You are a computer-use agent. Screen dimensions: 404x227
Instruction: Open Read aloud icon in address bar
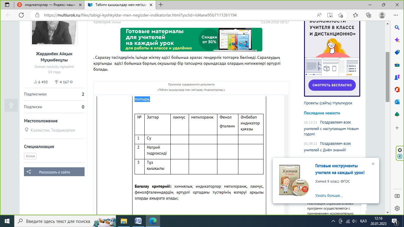click(319, 15)
